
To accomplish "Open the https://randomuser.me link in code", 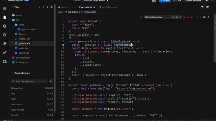I will 134,88.
